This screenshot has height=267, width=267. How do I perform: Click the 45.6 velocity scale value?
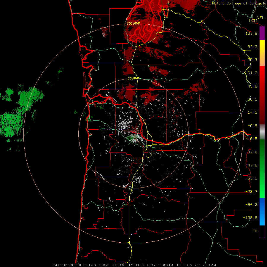(252, 86)
